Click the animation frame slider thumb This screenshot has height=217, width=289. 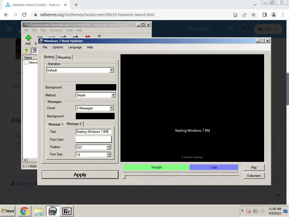click(124, 176)
